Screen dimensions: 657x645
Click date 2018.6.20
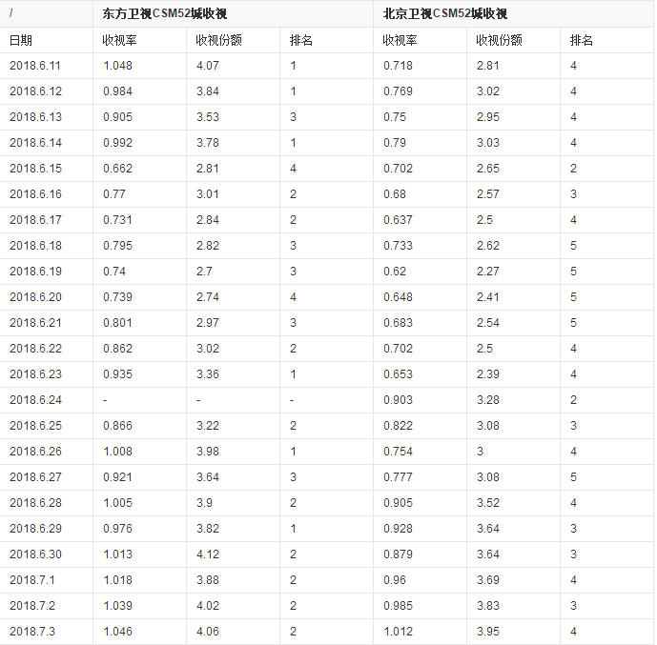35,297
